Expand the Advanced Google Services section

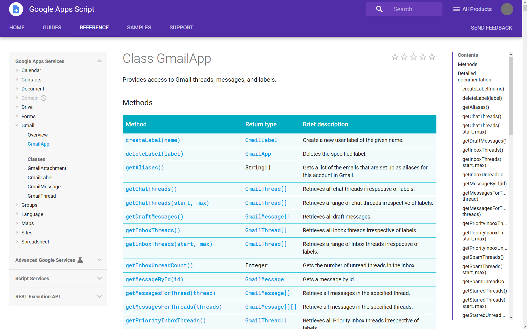coord(99,260)
